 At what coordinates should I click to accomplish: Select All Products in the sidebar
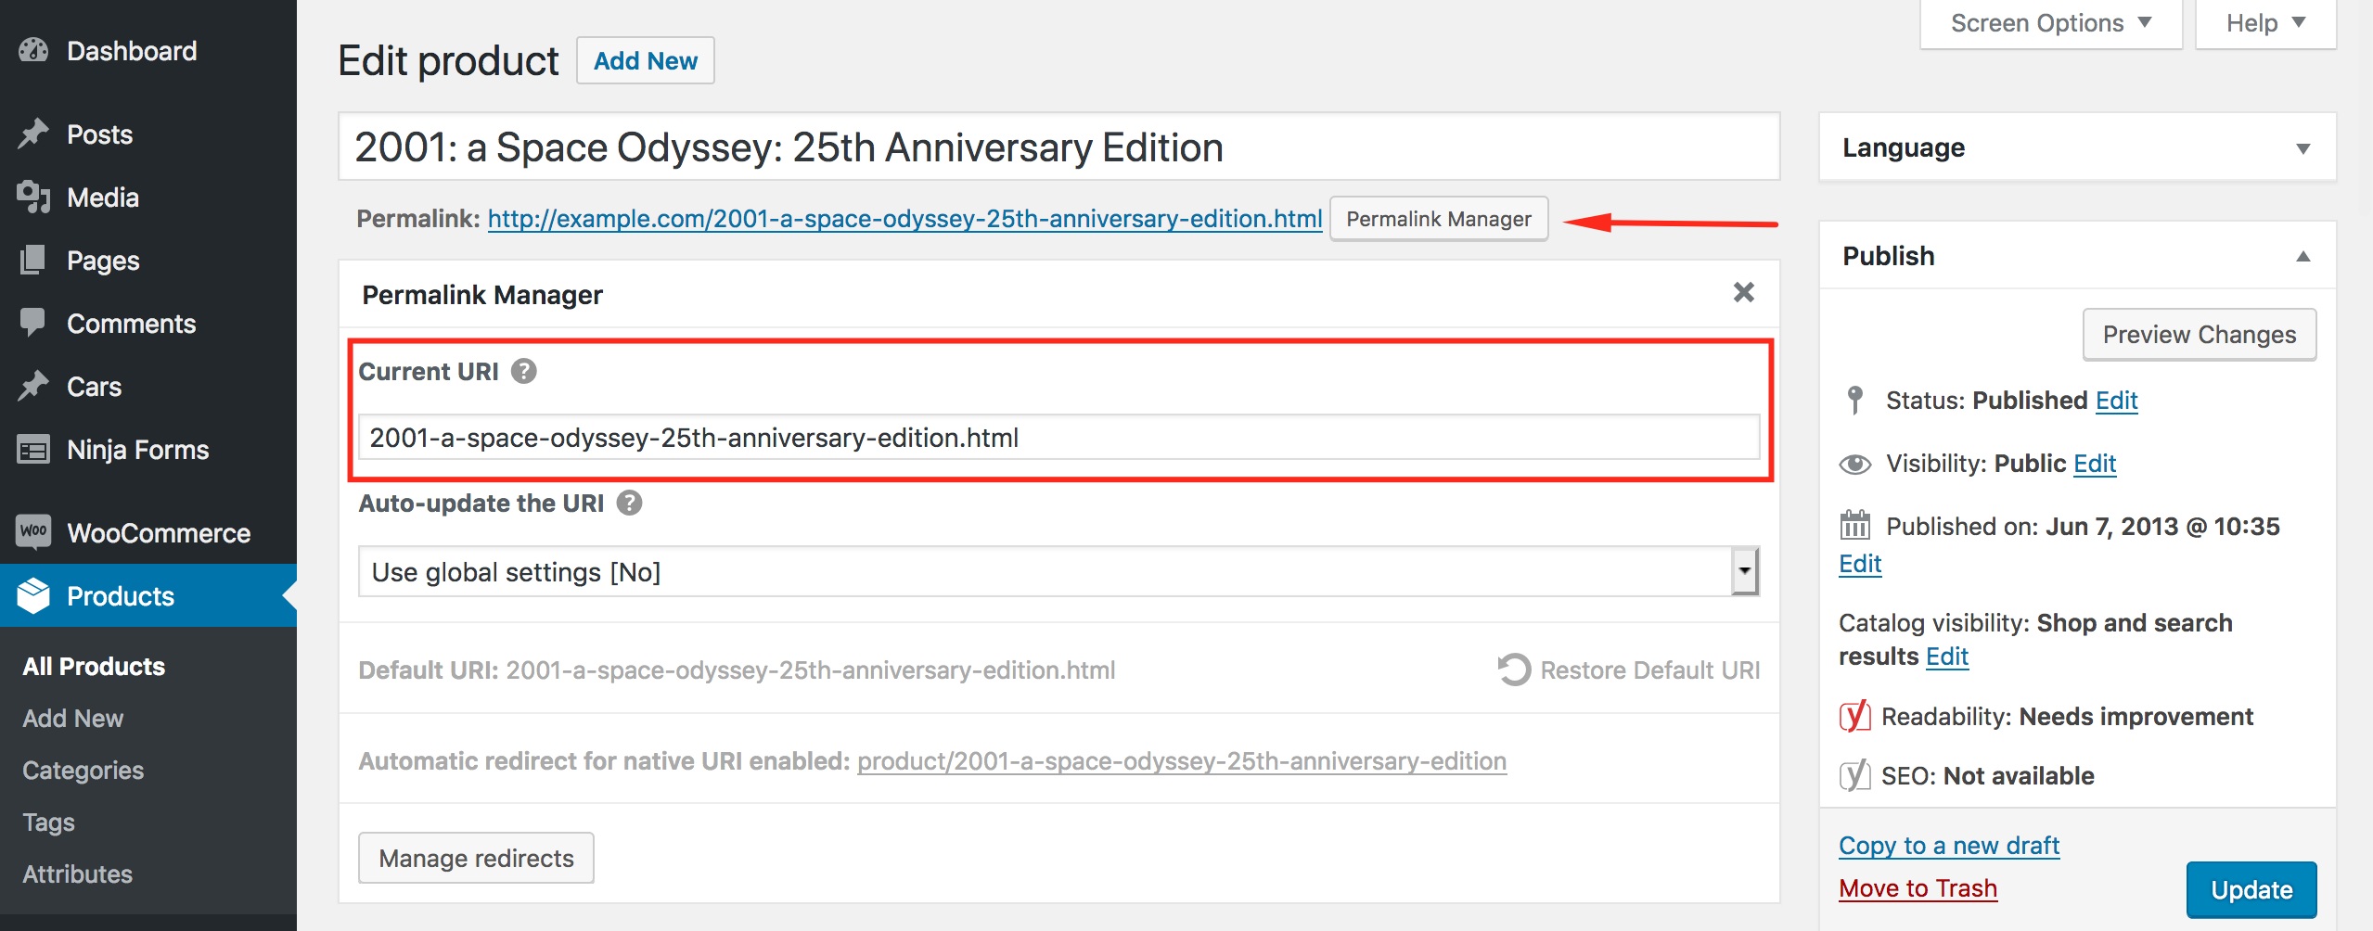click(92, 665)
